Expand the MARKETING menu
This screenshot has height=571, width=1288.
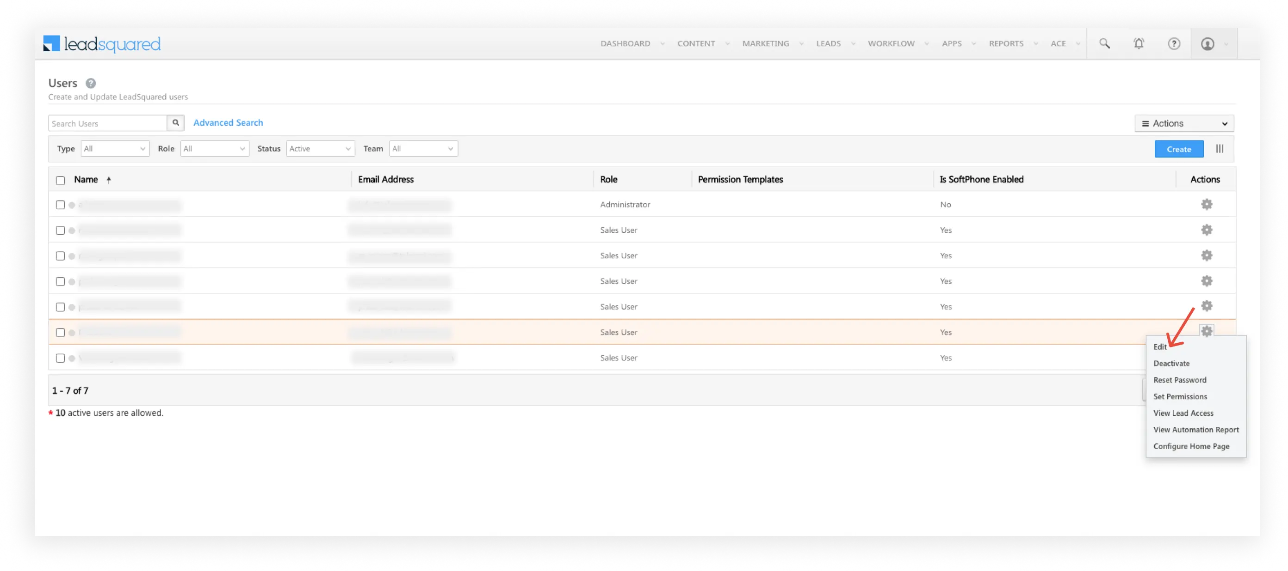(773, 43)
